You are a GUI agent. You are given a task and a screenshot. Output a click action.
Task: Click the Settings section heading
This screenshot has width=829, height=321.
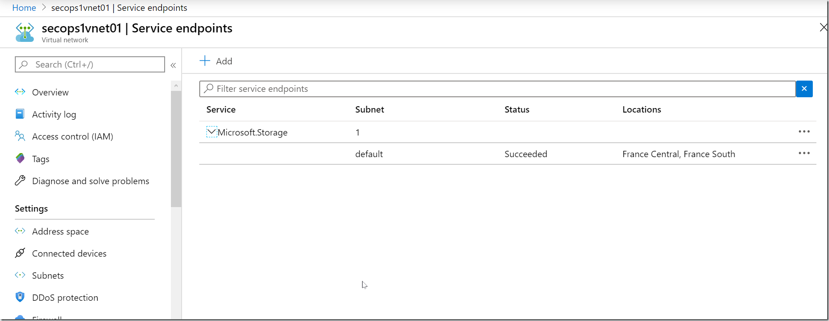pos(31,208)
